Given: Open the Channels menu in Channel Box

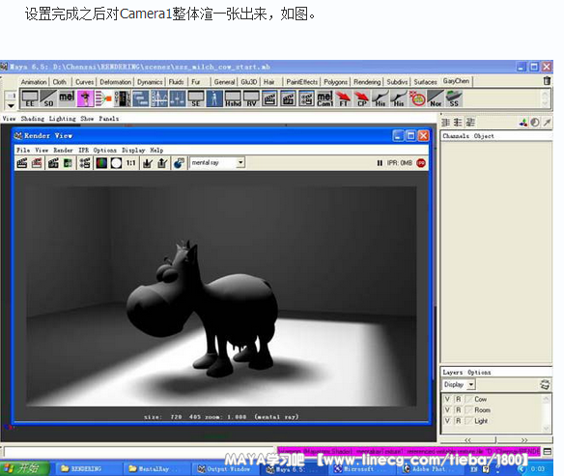Looking at the screenshot, I should (x=456, y=136).
